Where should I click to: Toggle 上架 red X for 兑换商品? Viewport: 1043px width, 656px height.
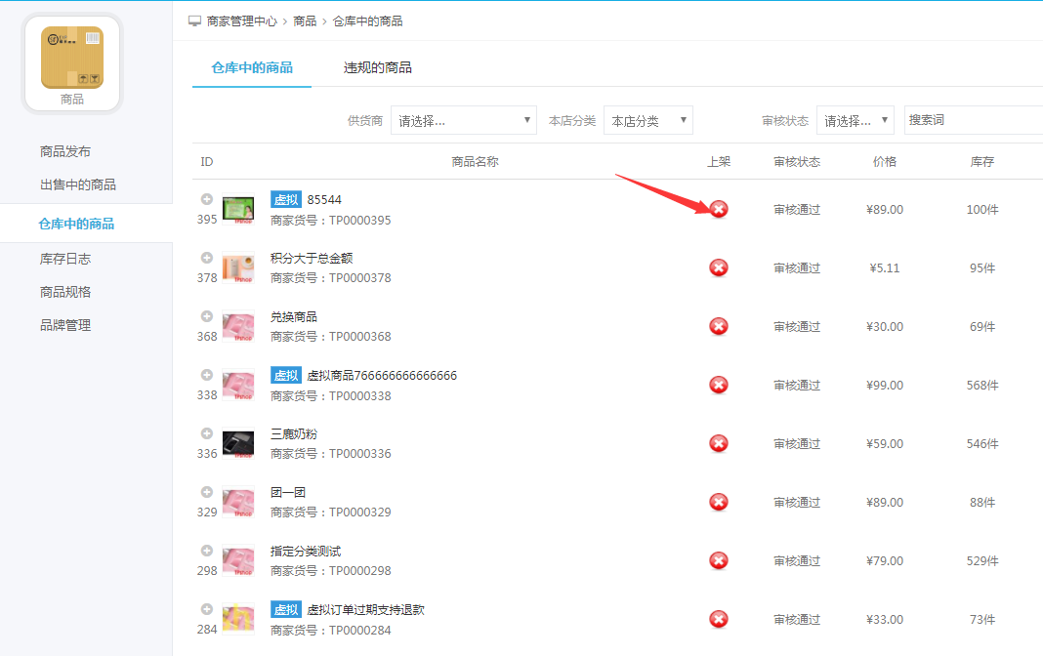tap(719, 326)
